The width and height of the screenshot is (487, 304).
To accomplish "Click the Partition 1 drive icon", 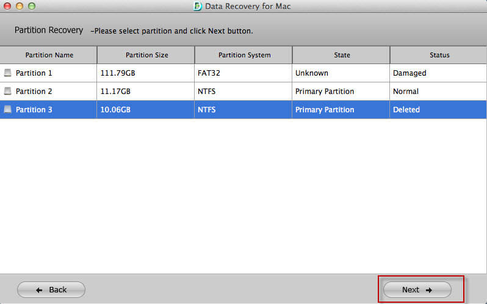I will pyautogui.click(x=7, y=73).
